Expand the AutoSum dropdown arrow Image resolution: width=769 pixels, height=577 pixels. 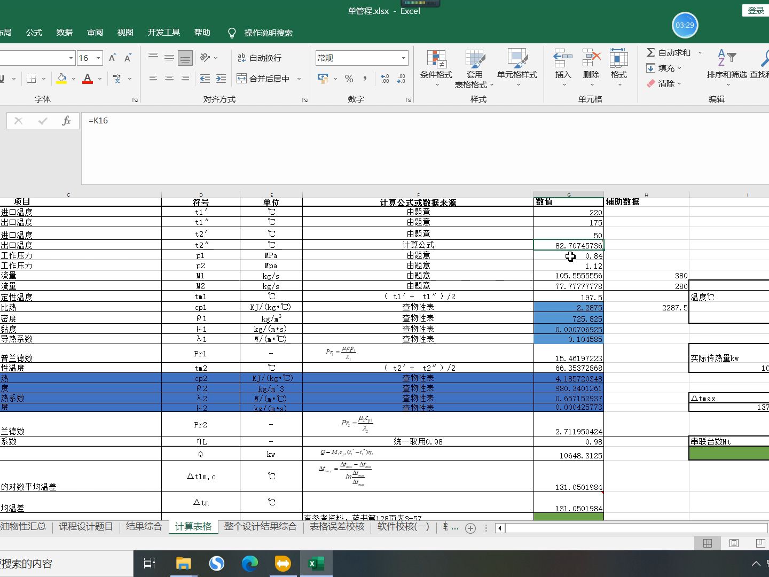[x=700, y=52]
